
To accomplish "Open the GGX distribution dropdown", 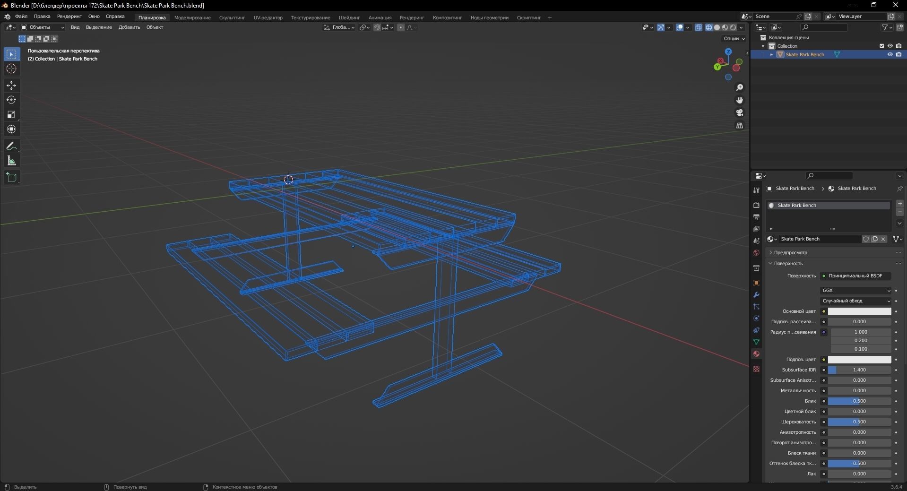I will (x=856, y=290).
